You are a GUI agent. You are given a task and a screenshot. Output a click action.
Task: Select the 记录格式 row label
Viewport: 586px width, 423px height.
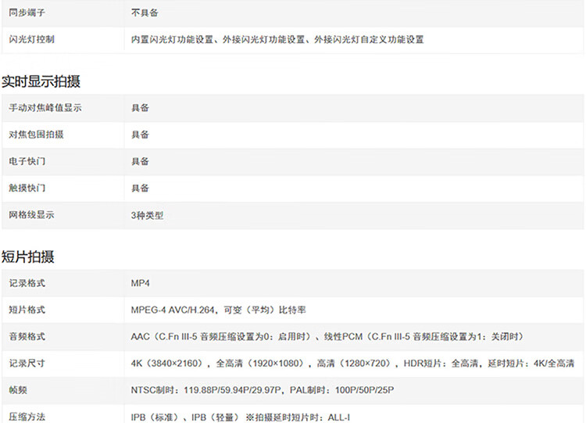tap(27, 283)
